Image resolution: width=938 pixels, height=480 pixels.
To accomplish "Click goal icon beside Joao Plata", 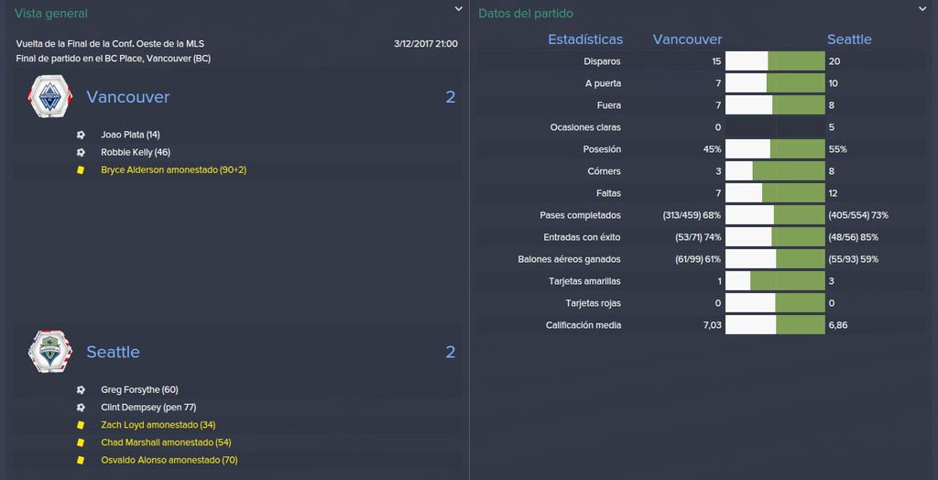I will pyautogui.click(x=81, y=135).
